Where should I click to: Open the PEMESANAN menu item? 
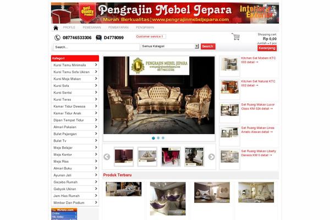pos(92,28)
